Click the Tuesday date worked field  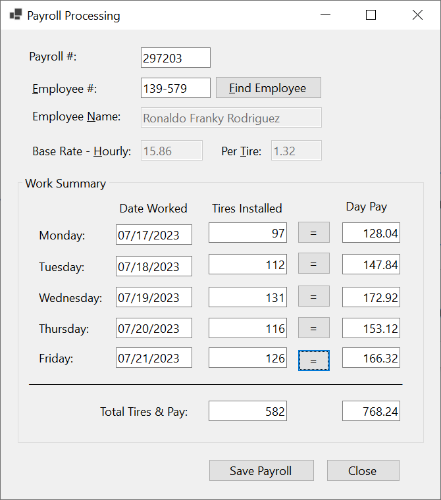click(x=154, y=266)
